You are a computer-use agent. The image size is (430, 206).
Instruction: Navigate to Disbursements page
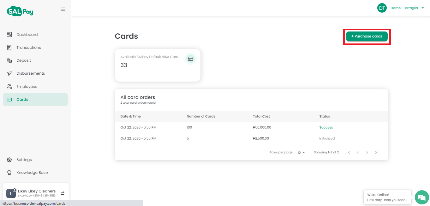coord(35,73)
